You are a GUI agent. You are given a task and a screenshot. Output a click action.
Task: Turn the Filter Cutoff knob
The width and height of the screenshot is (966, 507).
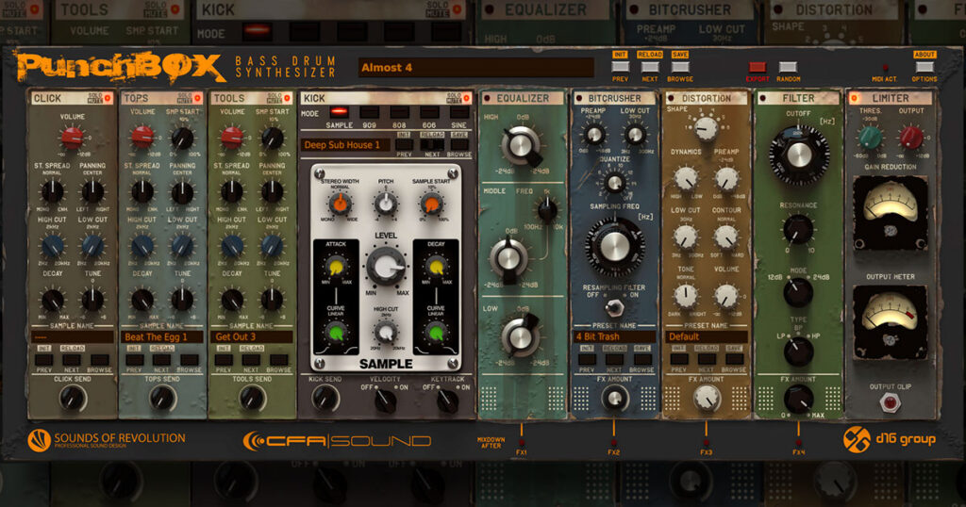pyautogui.click(x=797, y=151)
